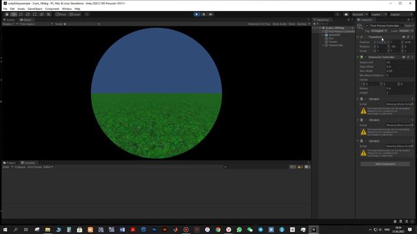Select the Scale tool
The height and width of the screenshot is (234, 417).
click(27, 14)
